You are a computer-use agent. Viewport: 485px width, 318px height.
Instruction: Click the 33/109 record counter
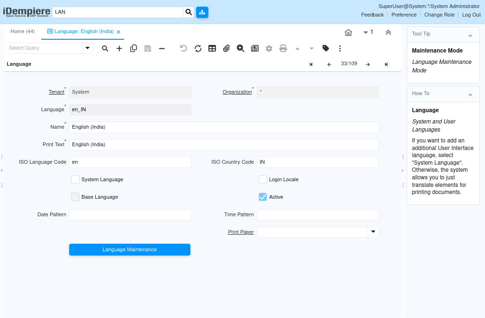click(349, 64)
